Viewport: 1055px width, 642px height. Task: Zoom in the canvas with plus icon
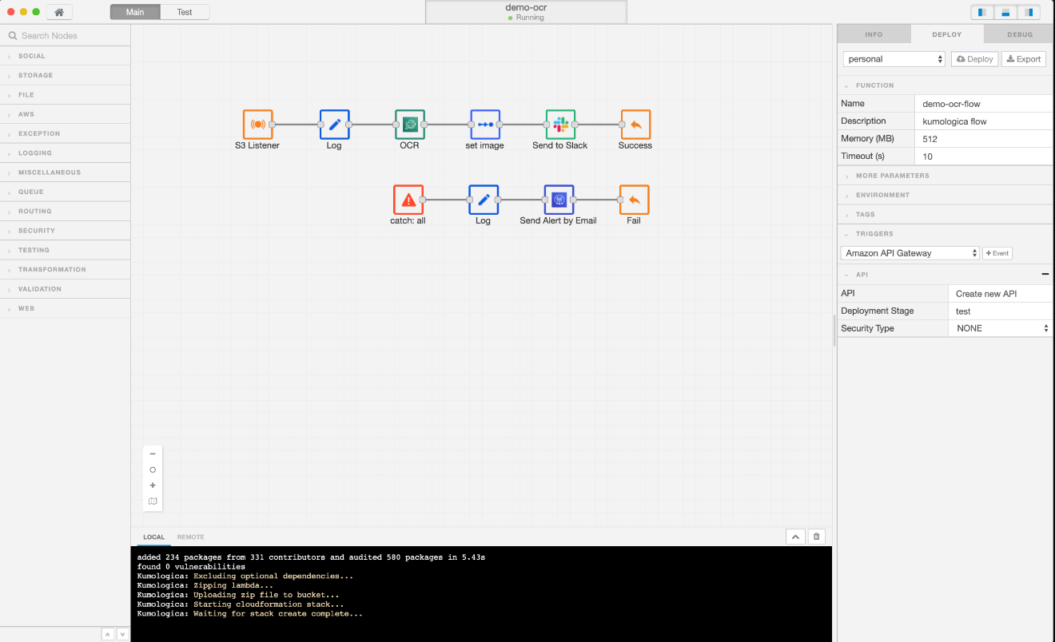(x=153, y=485)
